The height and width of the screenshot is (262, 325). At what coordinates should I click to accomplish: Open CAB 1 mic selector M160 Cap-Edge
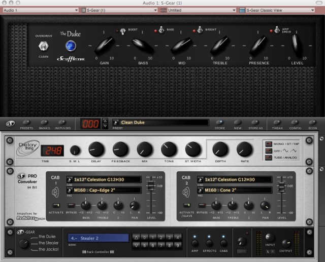point(104,190)
